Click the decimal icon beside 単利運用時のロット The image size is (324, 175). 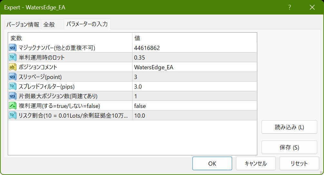13,58
